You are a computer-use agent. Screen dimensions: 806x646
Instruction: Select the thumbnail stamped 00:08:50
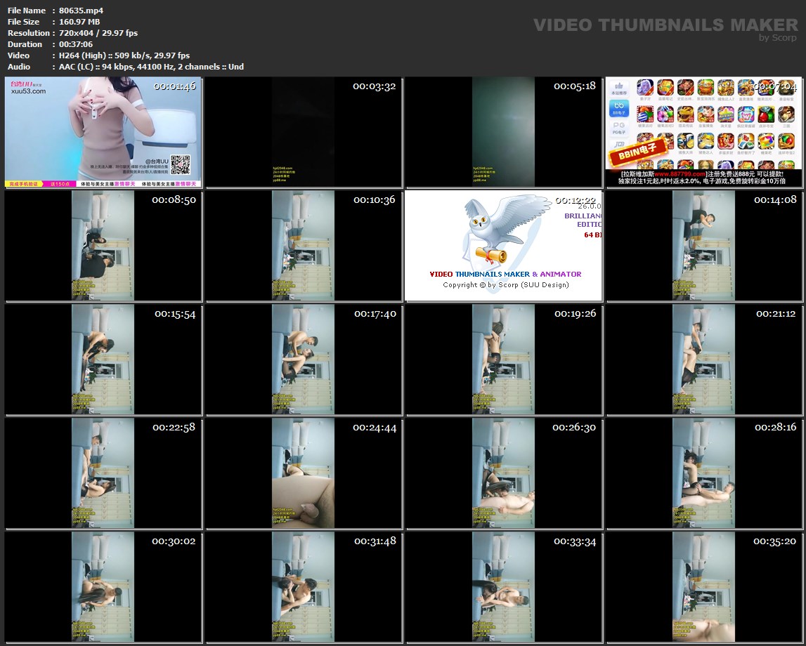click(103, 246)
